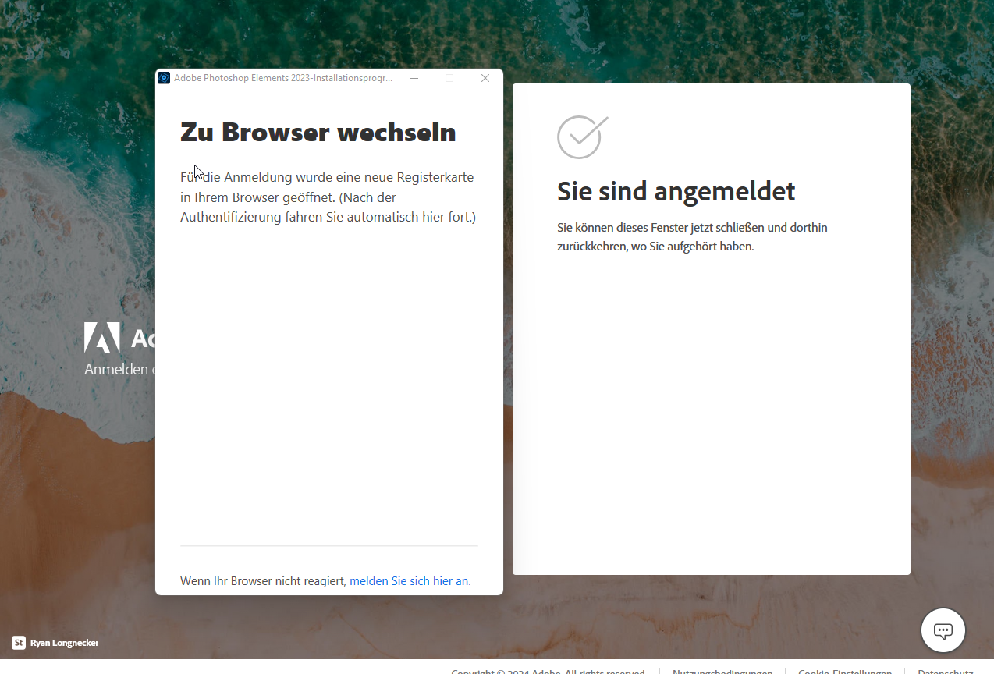Screen dimensions: 994x674
Task: Minimize the installer dialog window
Action: 414,78
